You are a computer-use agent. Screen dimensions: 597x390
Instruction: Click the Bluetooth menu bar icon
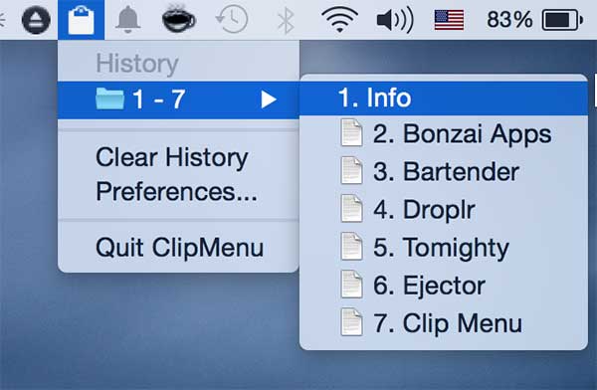click(x=286, y=20)
